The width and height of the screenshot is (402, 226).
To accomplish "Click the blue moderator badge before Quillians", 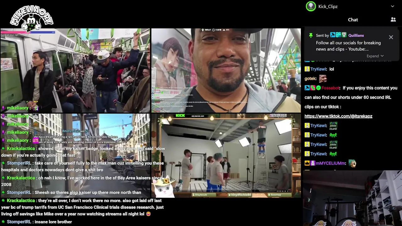I will (x=333, y=35).
